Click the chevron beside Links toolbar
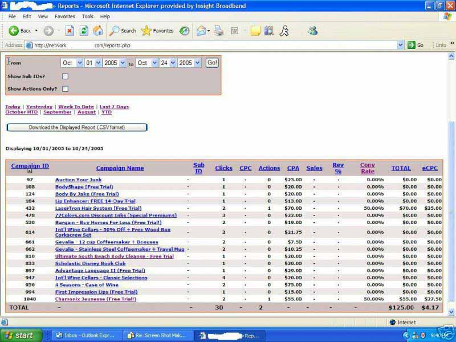456x342 pixels. (x=452, y=43)
